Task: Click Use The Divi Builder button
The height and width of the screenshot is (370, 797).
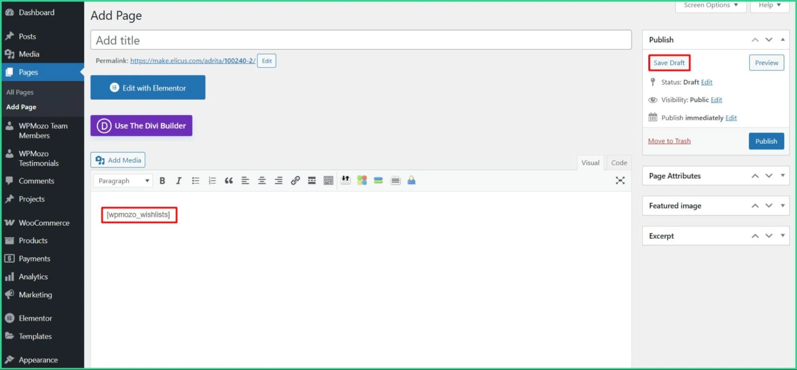Action: tap(141, 126)
